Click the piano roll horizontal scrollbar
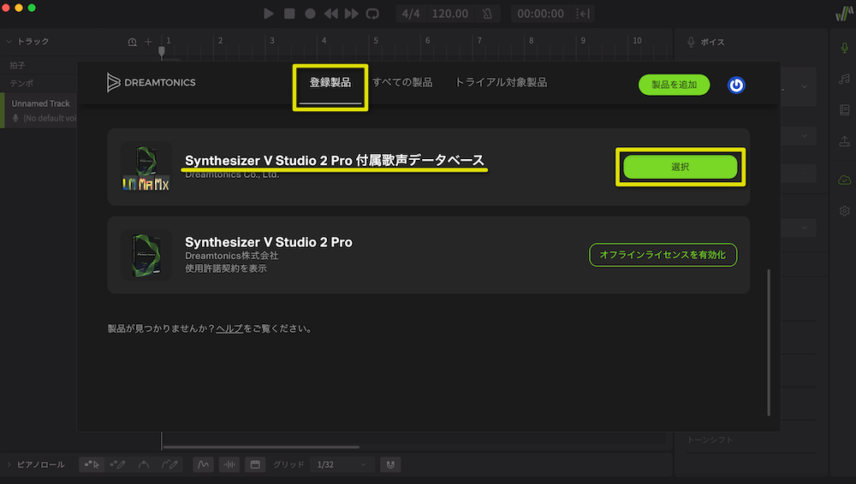The width and height of the screenshot is (856, 484). [x=261, y=447]
